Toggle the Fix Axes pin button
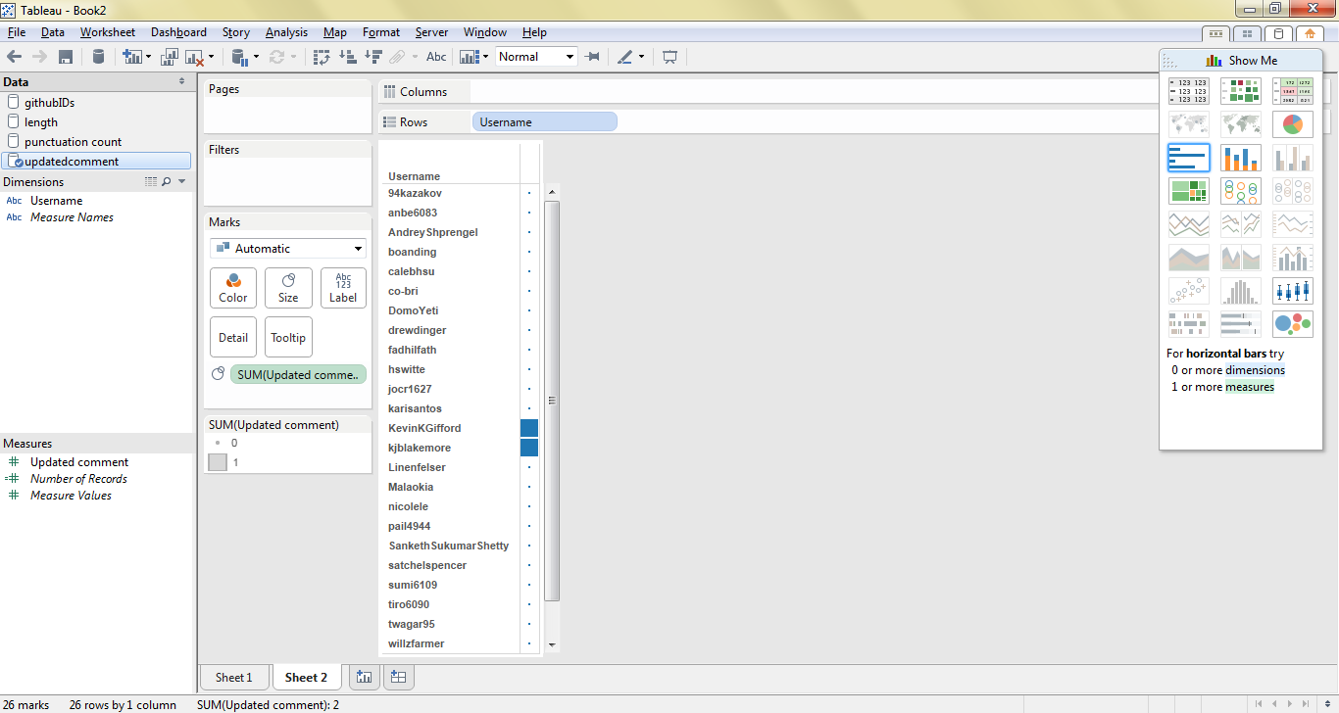This screenshot has width=1339, height=713. (x=592, y=57)
